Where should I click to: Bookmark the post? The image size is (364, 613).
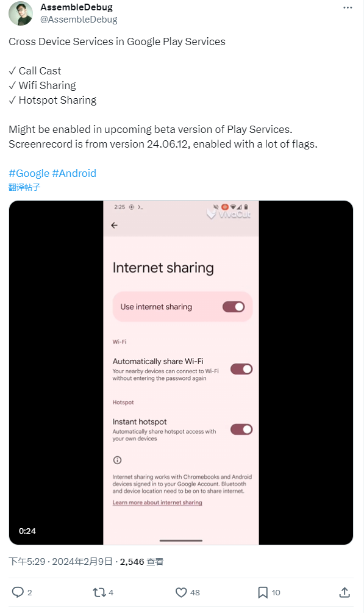click(262, 592)
